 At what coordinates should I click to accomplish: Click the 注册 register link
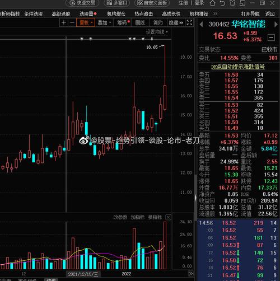183,3
